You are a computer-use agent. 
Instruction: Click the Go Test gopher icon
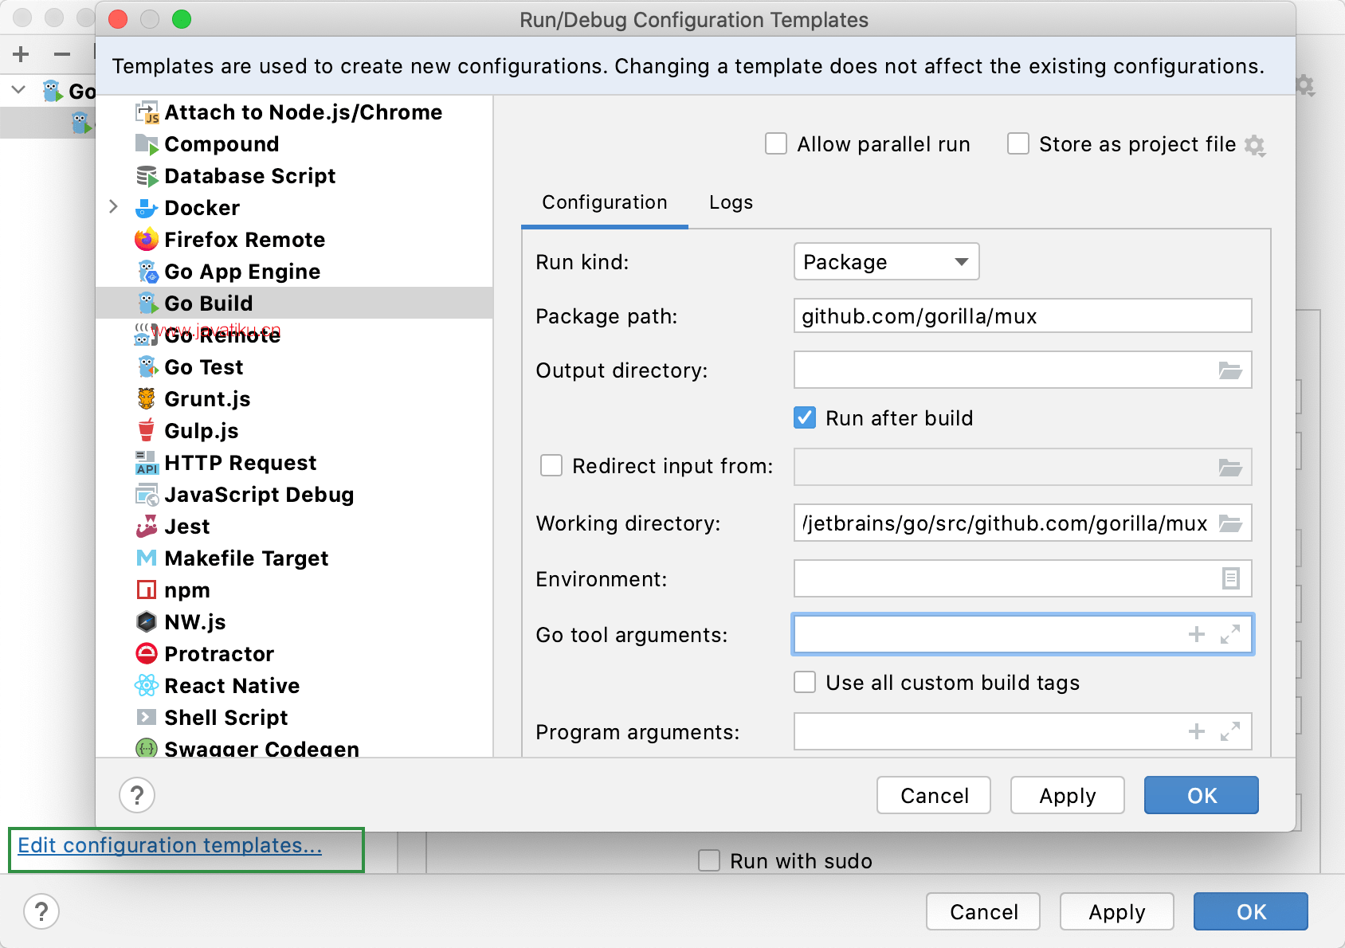(147, 367)
